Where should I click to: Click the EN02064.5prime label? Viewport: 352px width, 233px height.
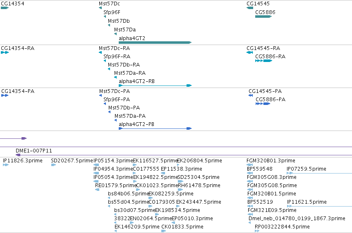coord(151,219)
